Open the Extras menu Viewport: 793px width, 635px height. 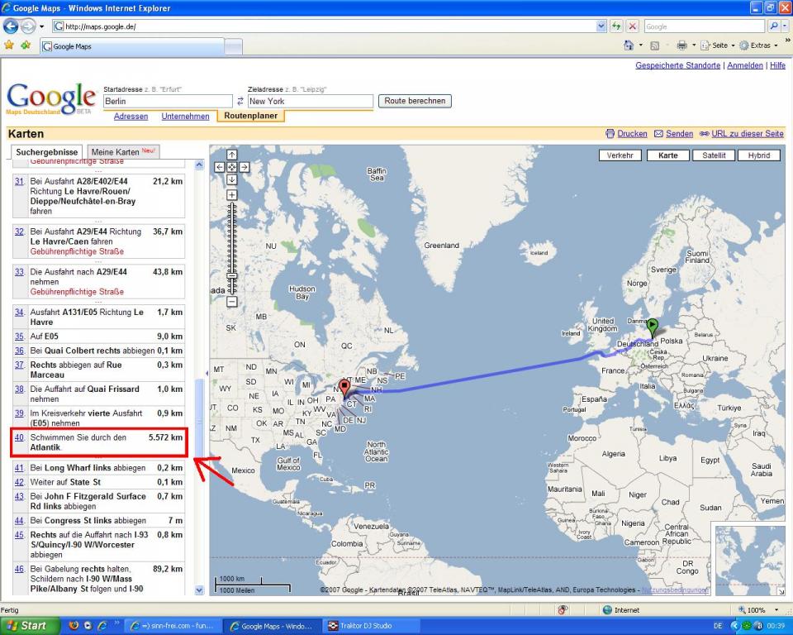(758, 45)
